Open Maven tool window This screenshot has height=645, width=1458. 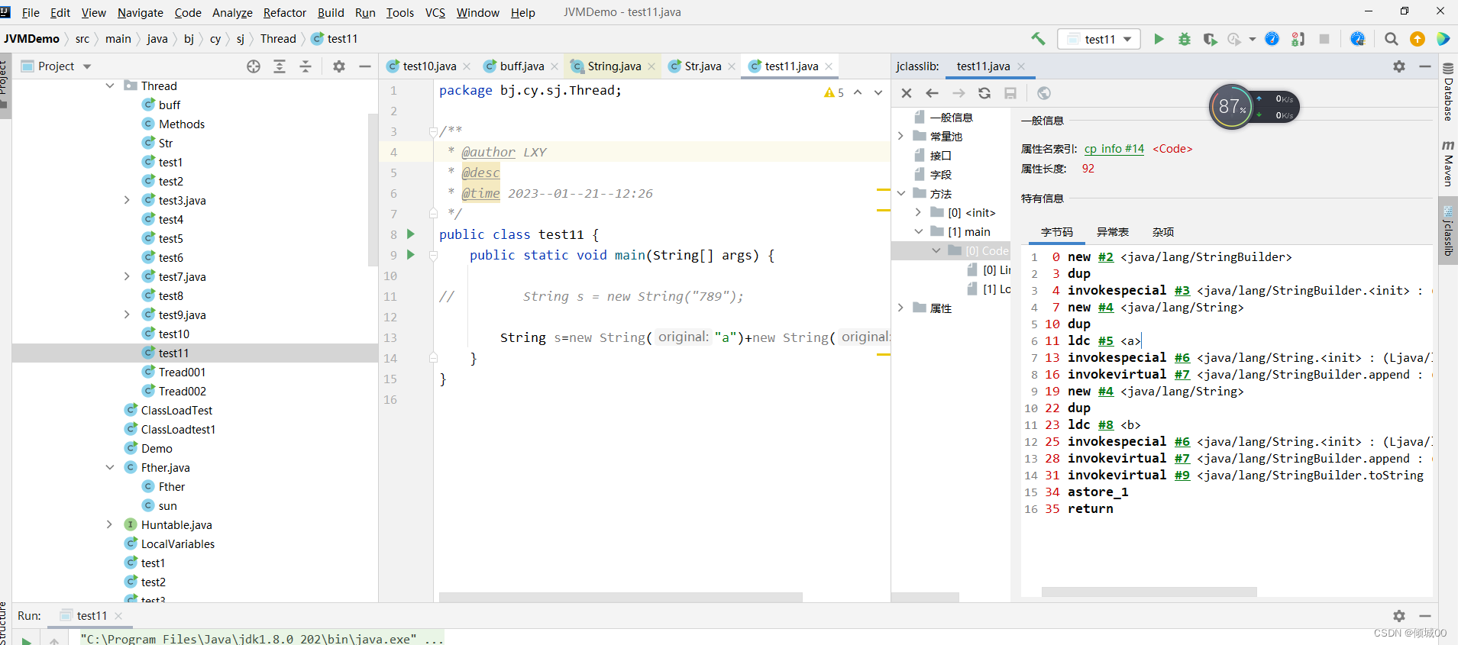(1448, 163)
